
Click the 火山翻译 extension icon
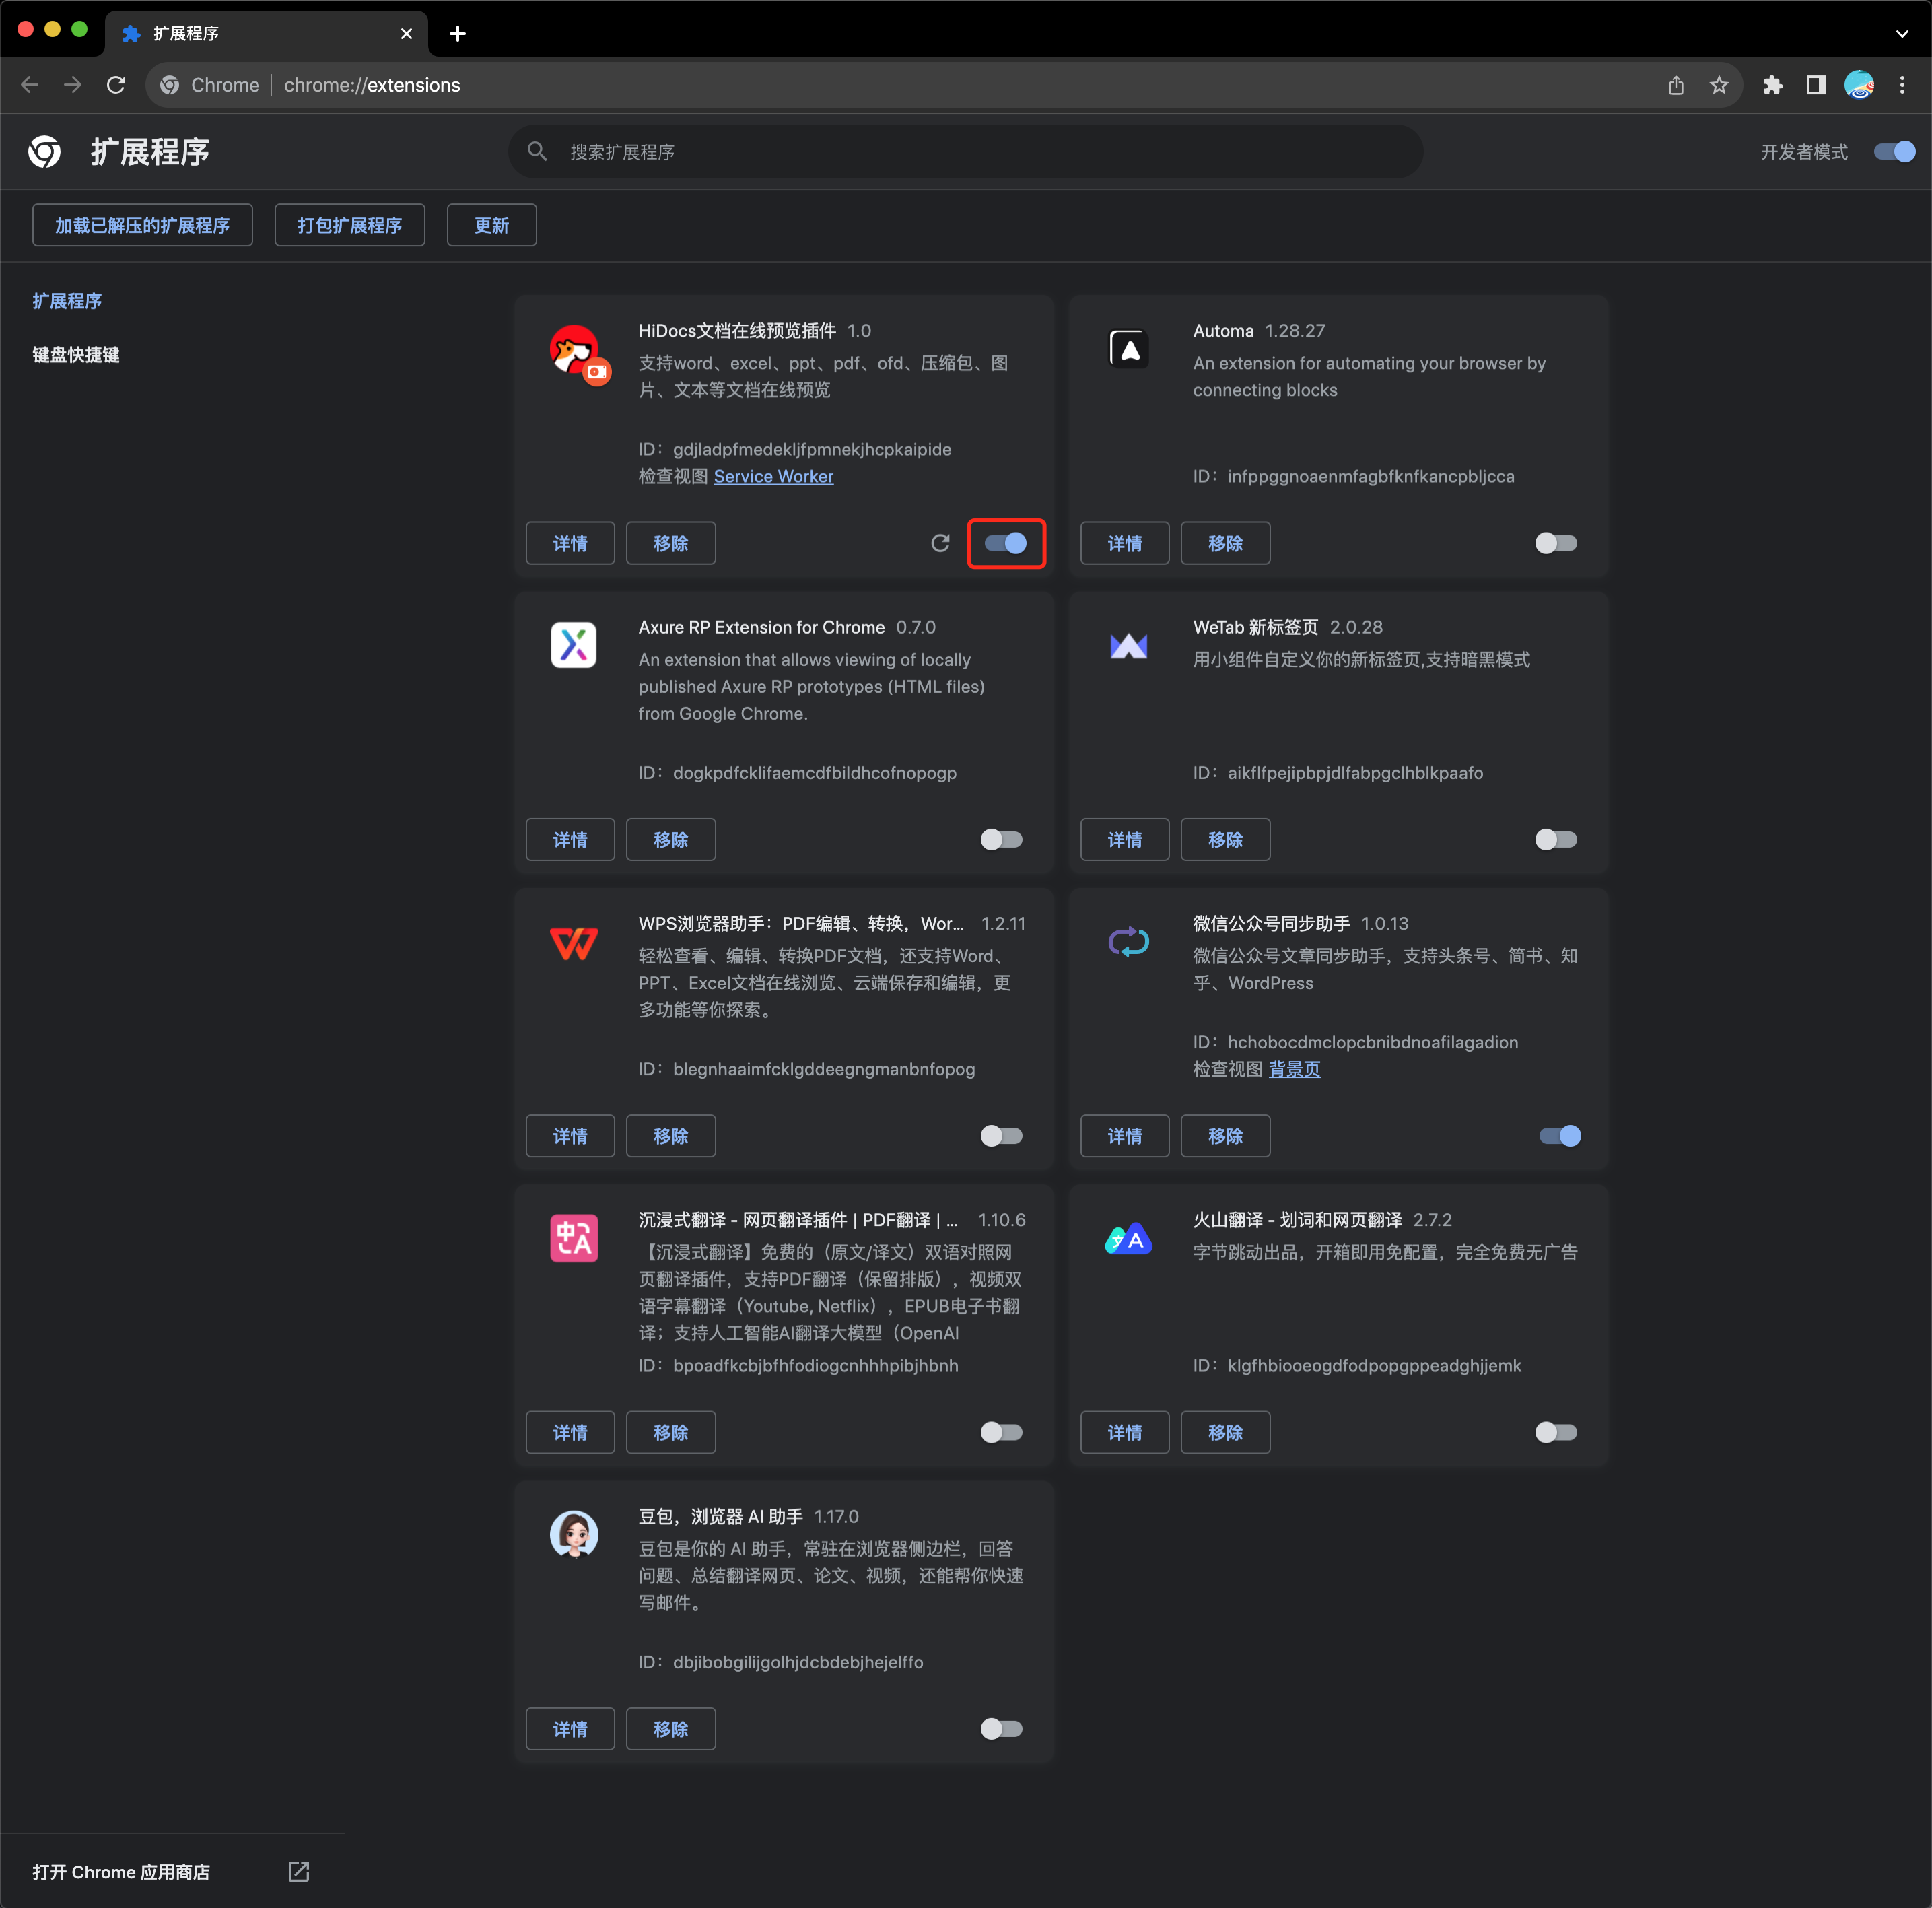(x=1129, y=1238)
